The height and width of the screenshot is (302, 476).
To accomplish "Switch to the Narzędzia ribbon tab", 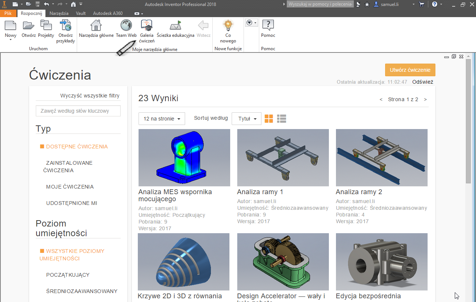I will point(58,13).
